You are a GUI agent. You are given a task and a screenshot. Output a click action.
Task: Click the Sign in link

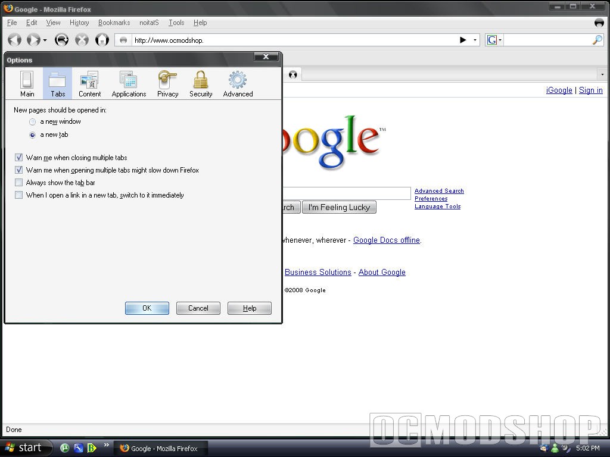click(x=590, y=90)
